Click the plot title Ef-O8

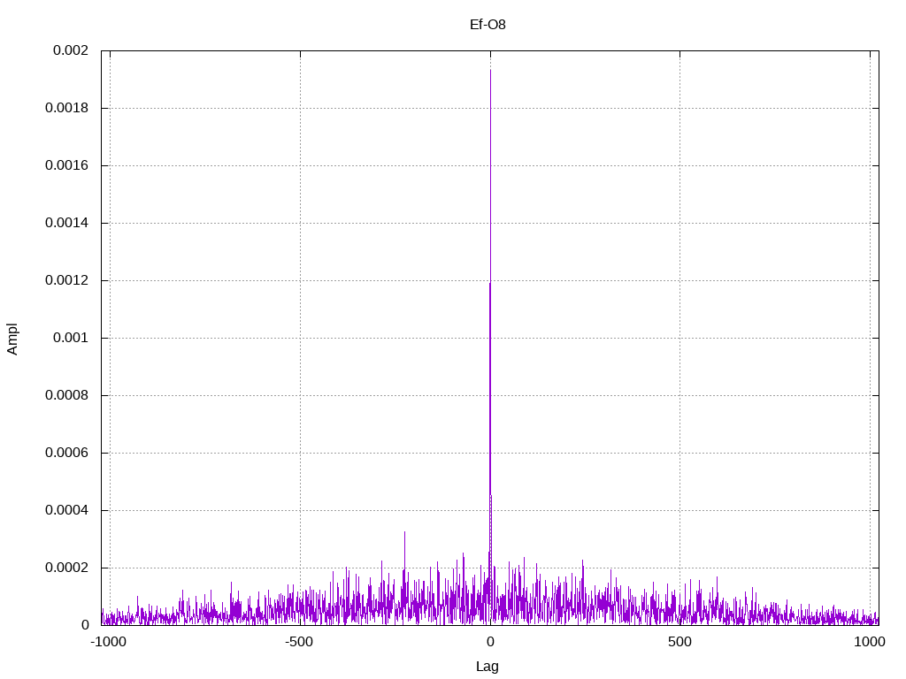coord(488,24)
